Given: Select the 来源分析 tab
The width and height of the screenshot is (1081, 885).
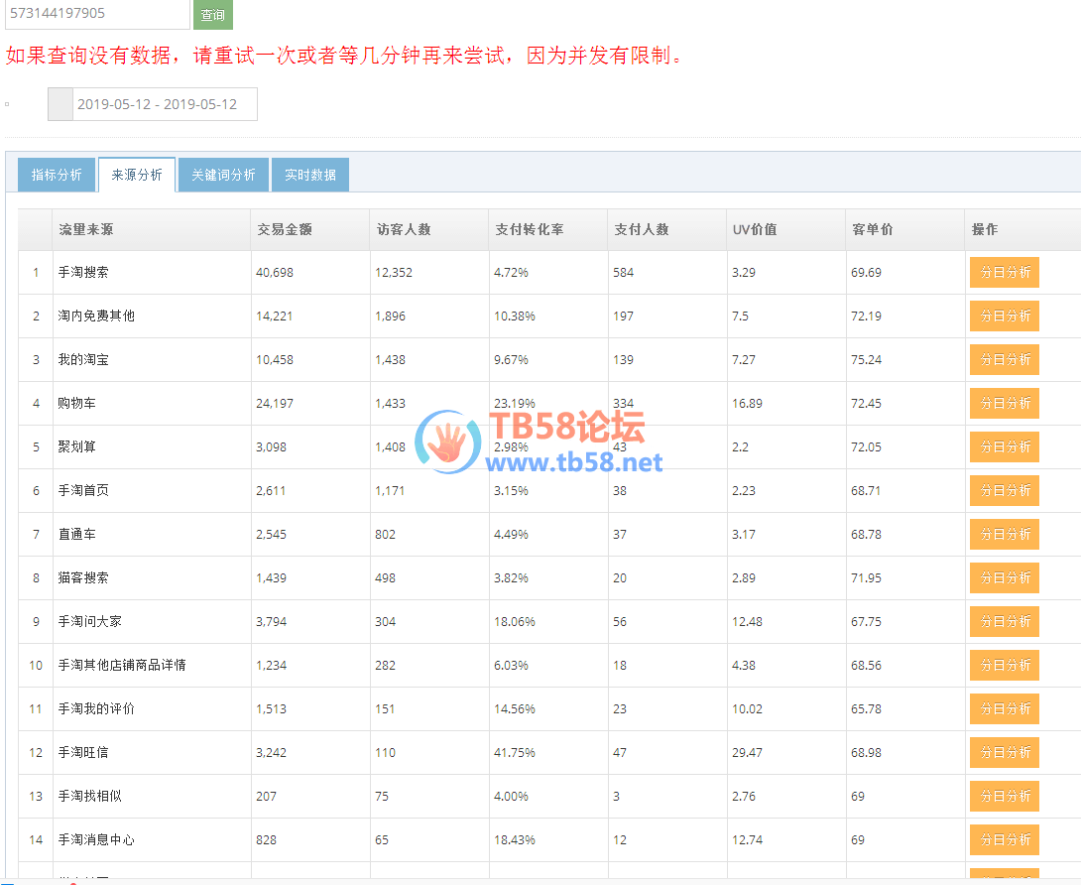Looking at the screenshot, I should point(137,175).
